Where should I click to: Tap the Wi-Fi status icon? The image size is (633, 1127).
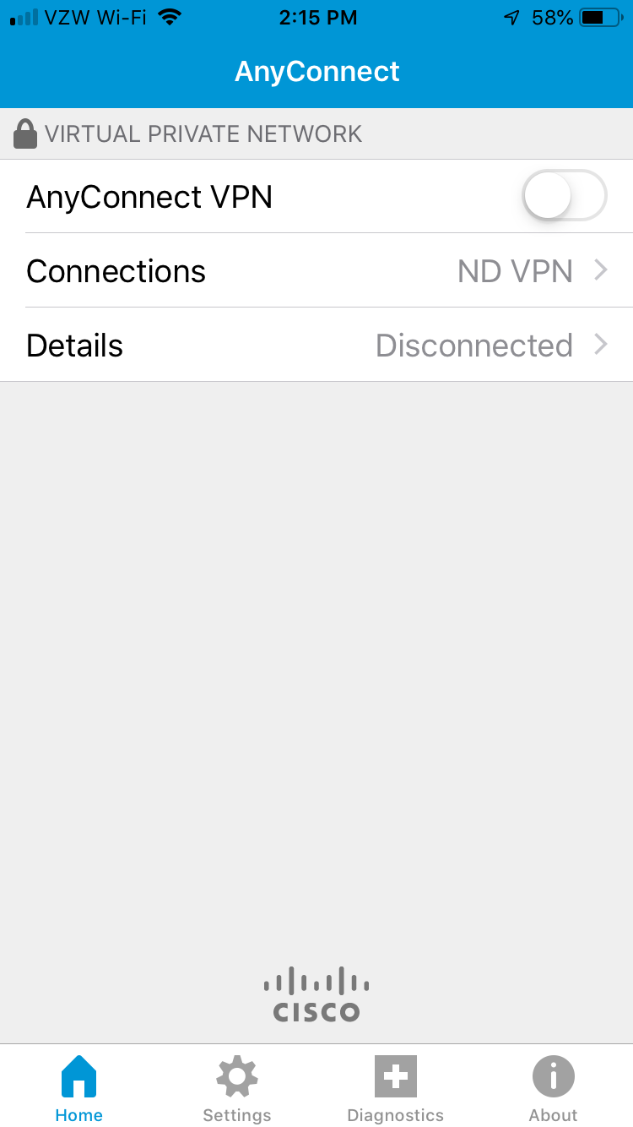170,17
